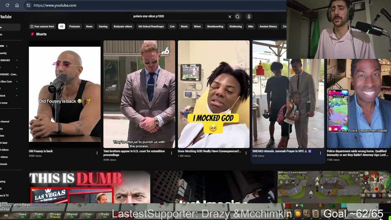Open more options for Does Mocking GOD short
The width and height of the screenshot is (391, 220).
coord(246,153)
